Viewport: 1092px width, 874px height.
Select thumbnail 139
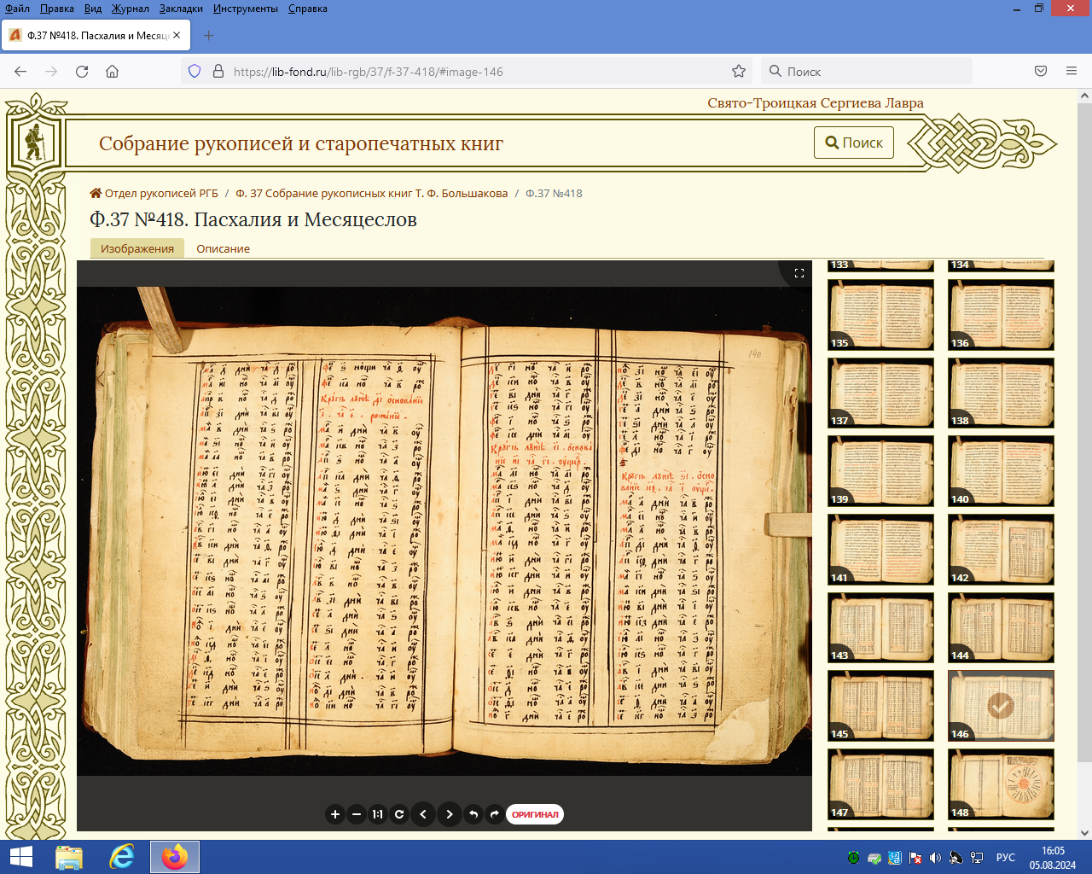point(880,470)
